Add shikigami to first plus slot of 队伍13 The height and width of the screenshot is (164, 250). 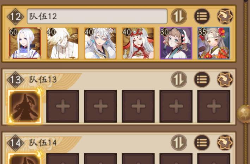[63, 106]
